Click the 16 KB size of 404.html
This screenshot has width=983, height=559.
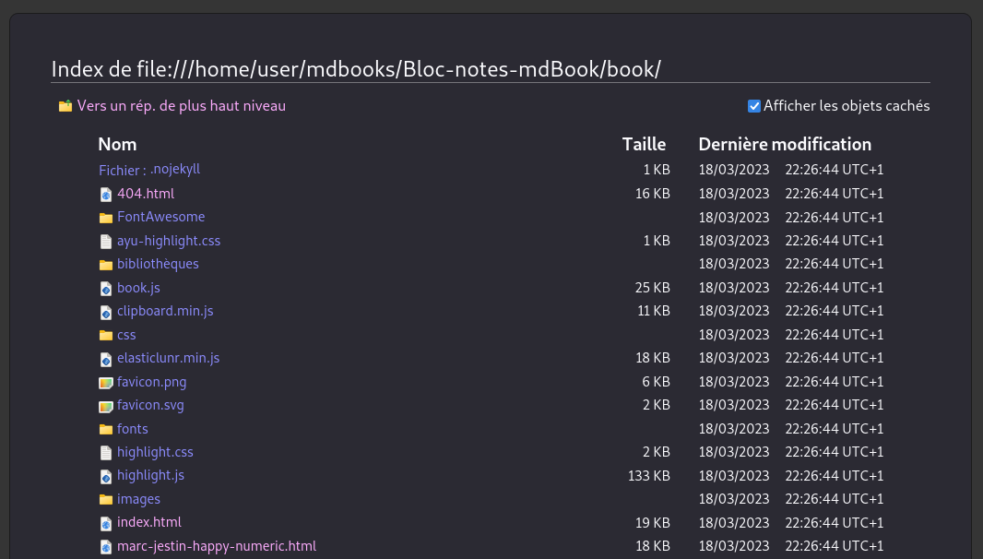point(653,194)
